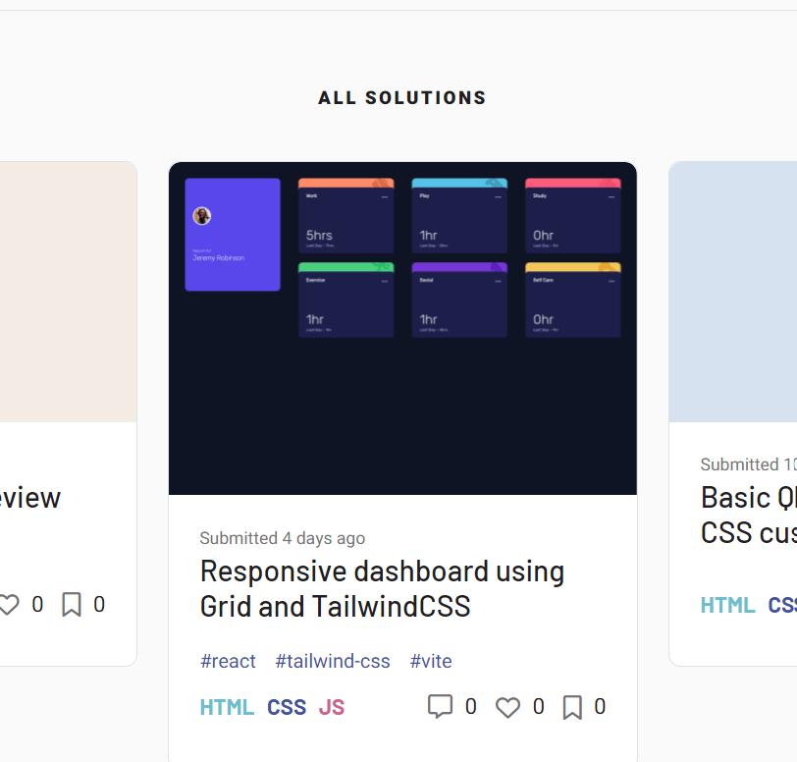The height and width of the screenshot is (762, 797).
Task: Click the speech bubble icon below the dashboard preview
Action: [x=439, y=706]
